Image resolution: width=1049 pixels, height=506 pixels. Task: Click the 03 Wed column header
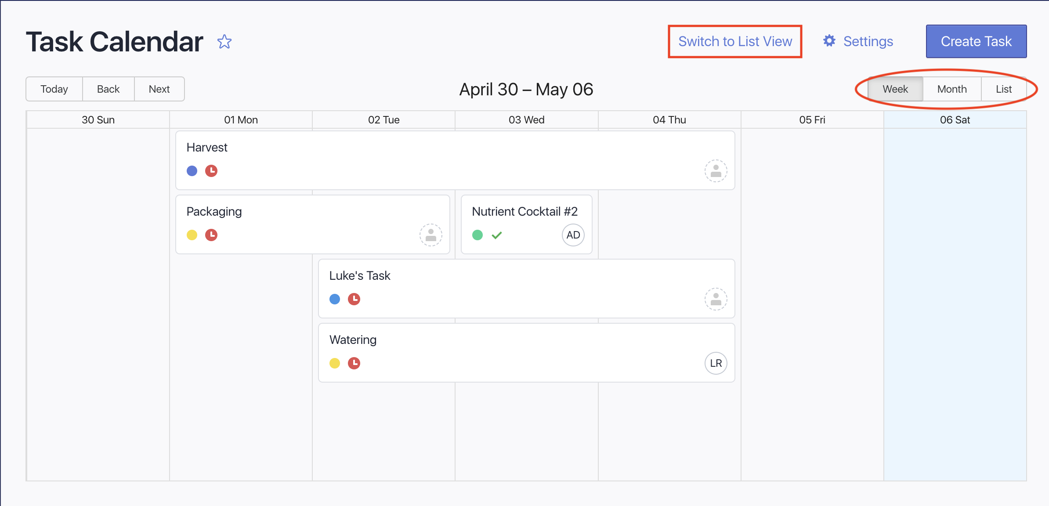[x=526, y=120]
